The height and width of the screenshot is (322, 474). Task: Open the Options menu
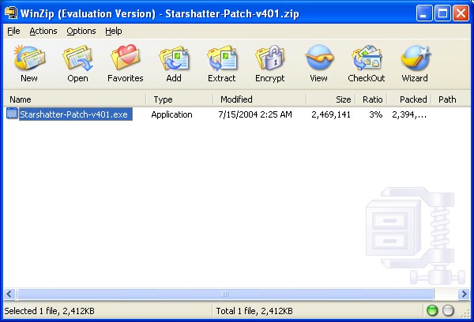click(81, 31)
